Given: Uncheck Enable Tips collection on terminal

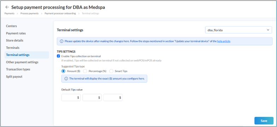Looking at the screenshot, I should click(59, 56).
